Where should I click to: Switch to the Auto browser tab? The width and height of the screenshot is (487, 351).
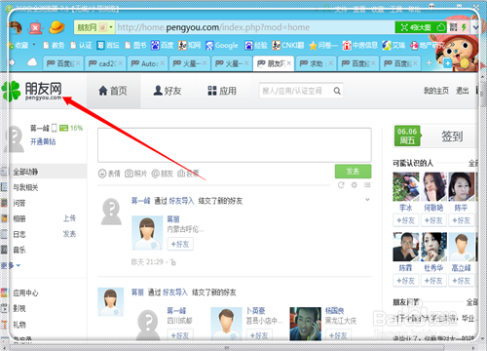pyautogui.click(x=148, y=63)
